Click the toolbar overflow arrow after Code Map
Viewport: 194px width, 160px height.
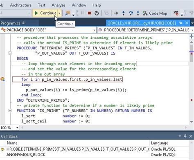pyautogui.click(x=182, y=15)
